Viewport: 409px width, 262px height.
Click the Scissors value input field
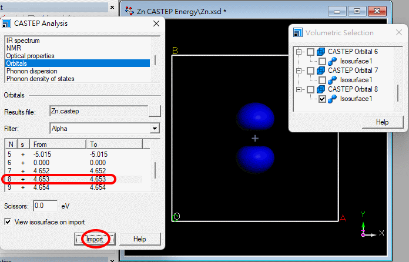(x=45, y=206)
